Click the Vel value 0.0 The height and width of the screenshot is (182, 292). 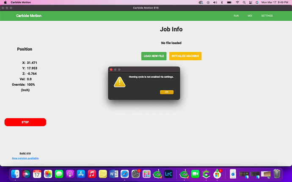click(x=29, y=79)
